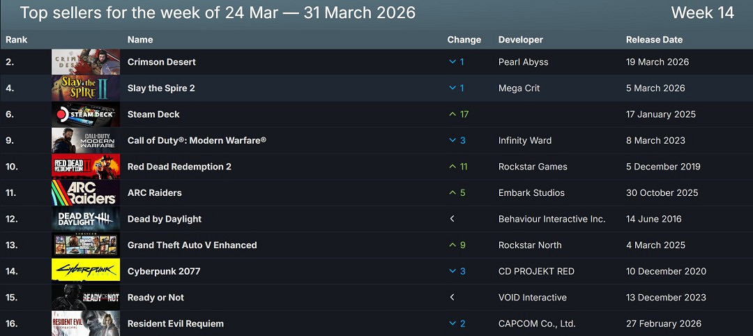Image resolution: width=753 pixels, height=336 pixels.
Task: Sort by the Release Date column header
Action: (654, 40)
